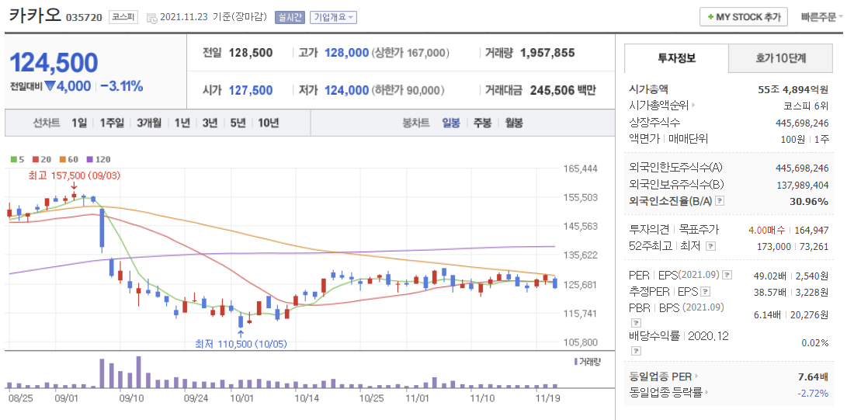Toggle the 실시간 real-time button
847x420 pixels.
click(290, 17)
